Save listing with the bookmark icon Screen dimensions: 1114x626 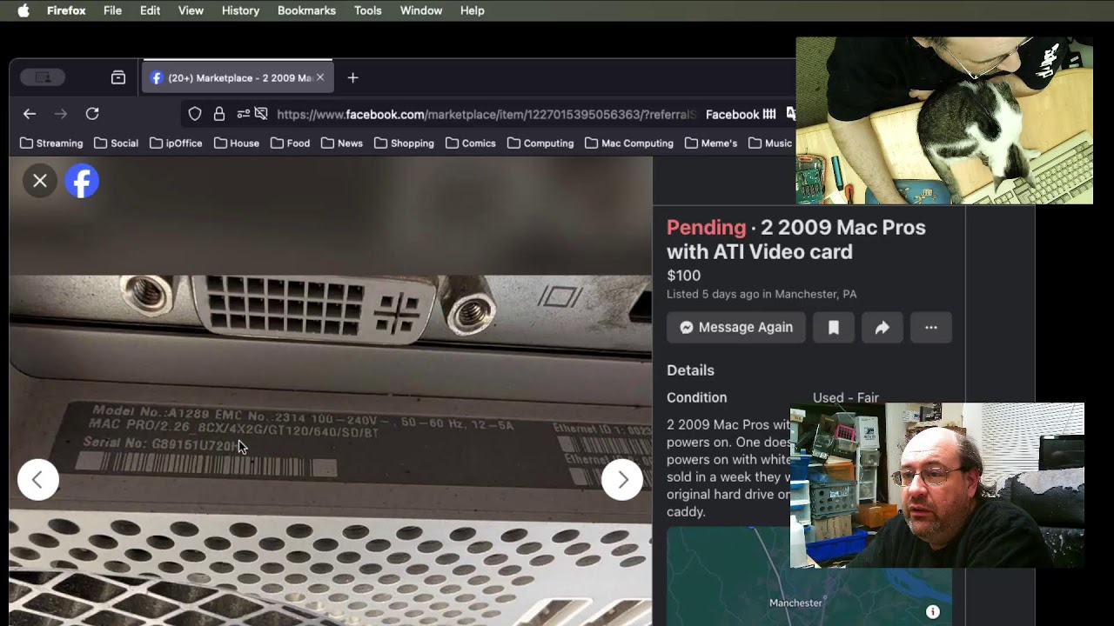833,328
